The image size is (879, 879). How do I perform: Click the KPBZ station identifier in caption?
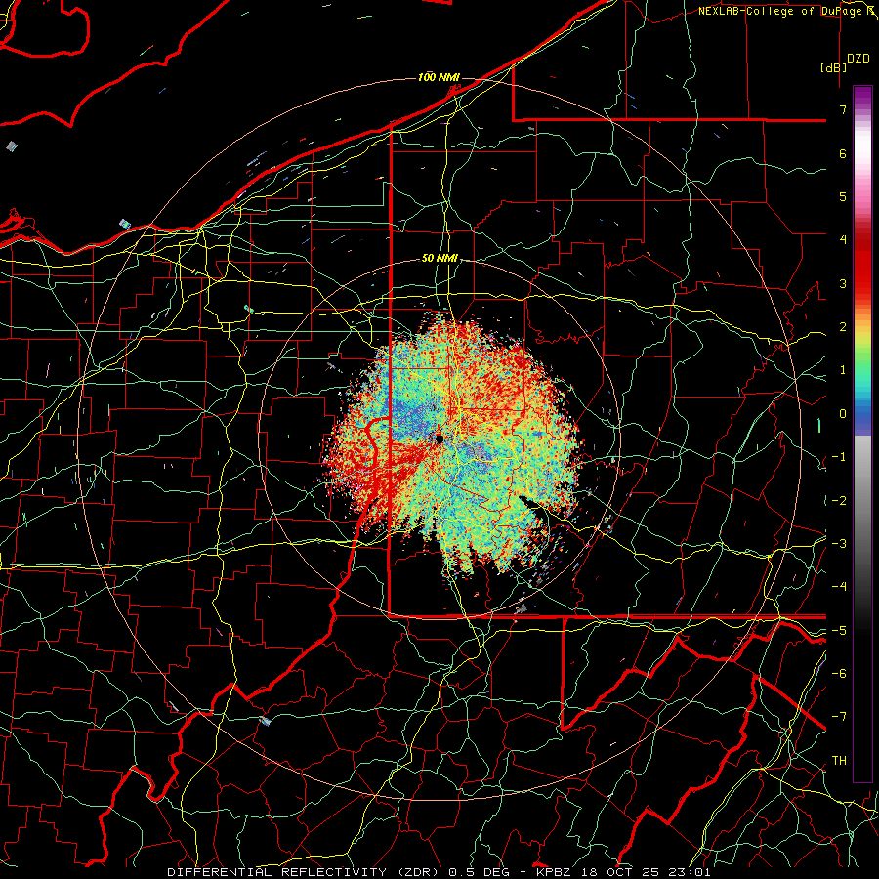coord(553,872)
